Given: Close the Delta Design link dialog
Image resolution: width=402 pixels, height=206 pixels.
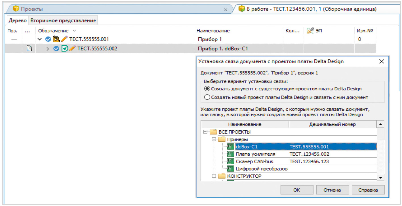Looking at the screenshot, I should pyautogui.click(x=382, y=61).
